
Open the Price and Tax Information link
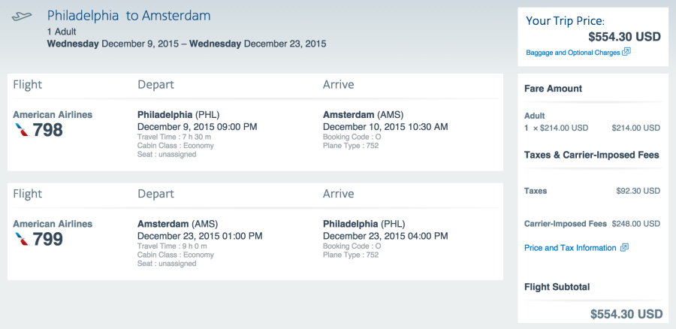tap(570, 248)
